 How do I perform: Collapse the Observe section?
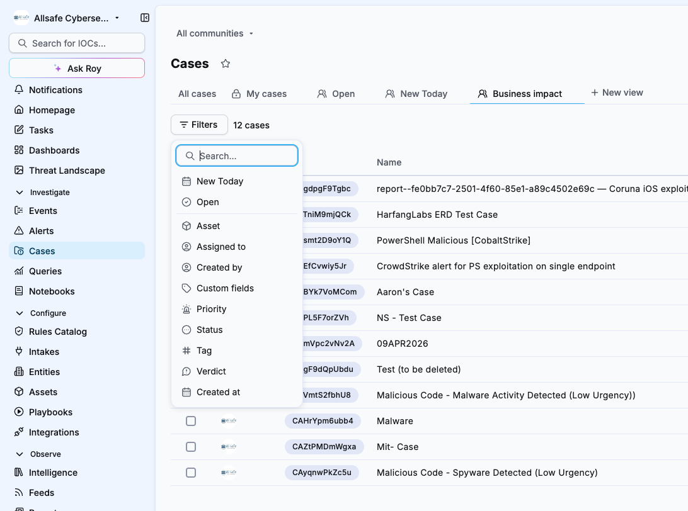(x=38, y=454)
